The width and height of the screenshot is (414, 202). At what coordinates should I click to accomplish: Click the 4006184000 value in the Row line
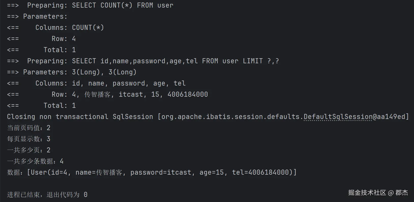coord(188,94)
